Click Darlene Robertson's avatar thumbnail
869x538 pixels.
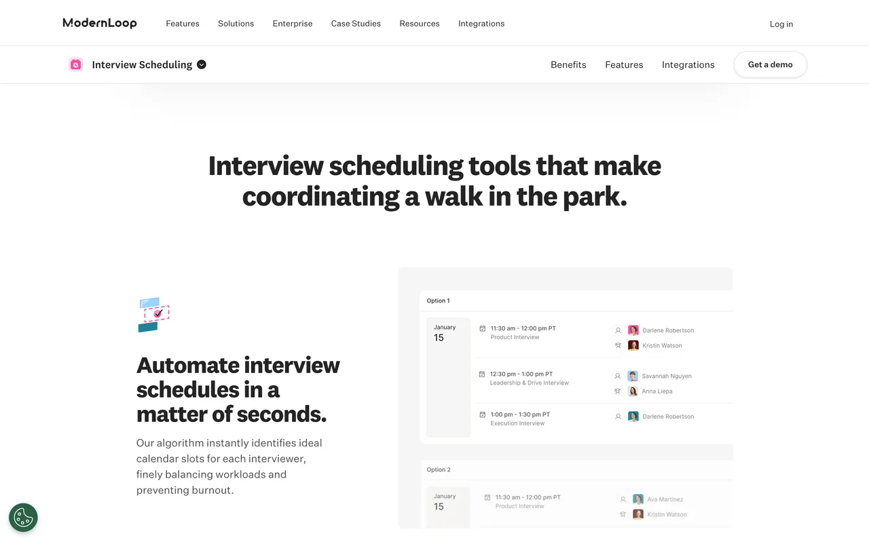[x=633, y=330]
